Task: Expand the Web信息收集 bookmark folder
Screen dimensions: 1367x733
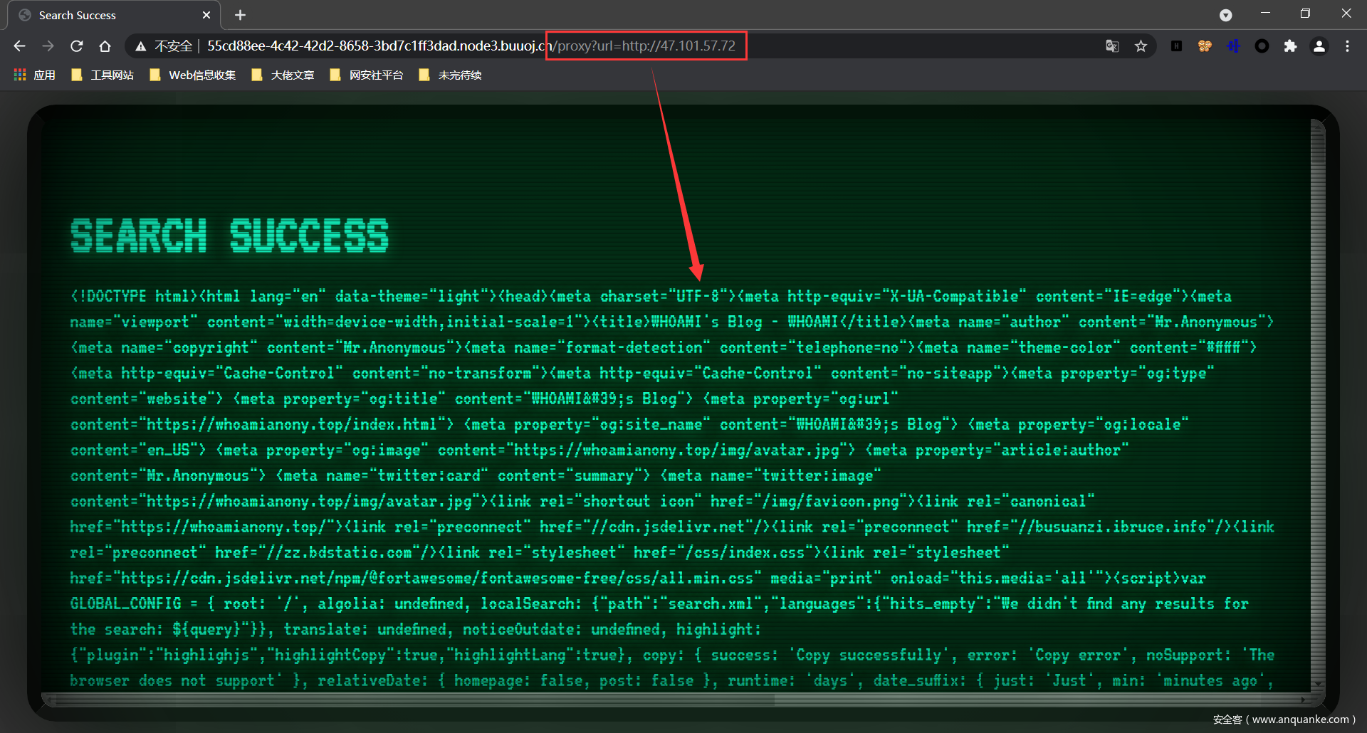Action: pyautogui.click(x=193, y=75)
